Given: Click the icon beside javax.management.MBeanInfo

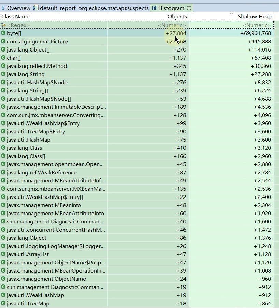Looking at the screenshot, I should 3,205.
